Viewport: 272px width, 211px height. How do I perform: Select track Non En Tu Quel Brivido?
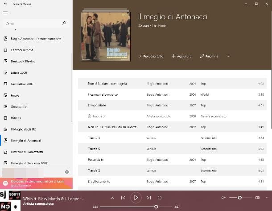pyautogui.click(x=172, y=127)
